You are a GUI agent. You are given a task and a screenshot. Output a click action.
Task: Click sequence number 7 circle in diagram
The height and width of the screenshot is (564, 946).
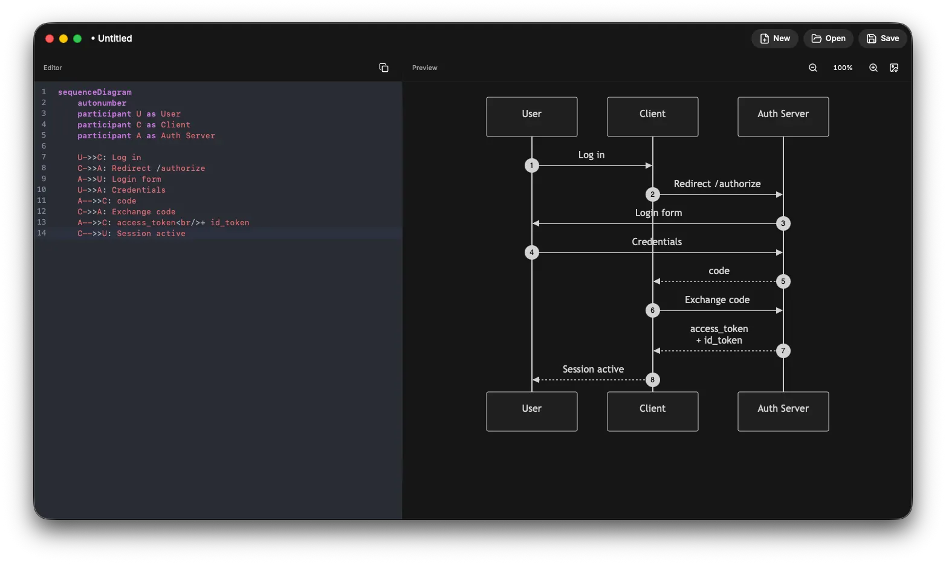pos(783,351)
